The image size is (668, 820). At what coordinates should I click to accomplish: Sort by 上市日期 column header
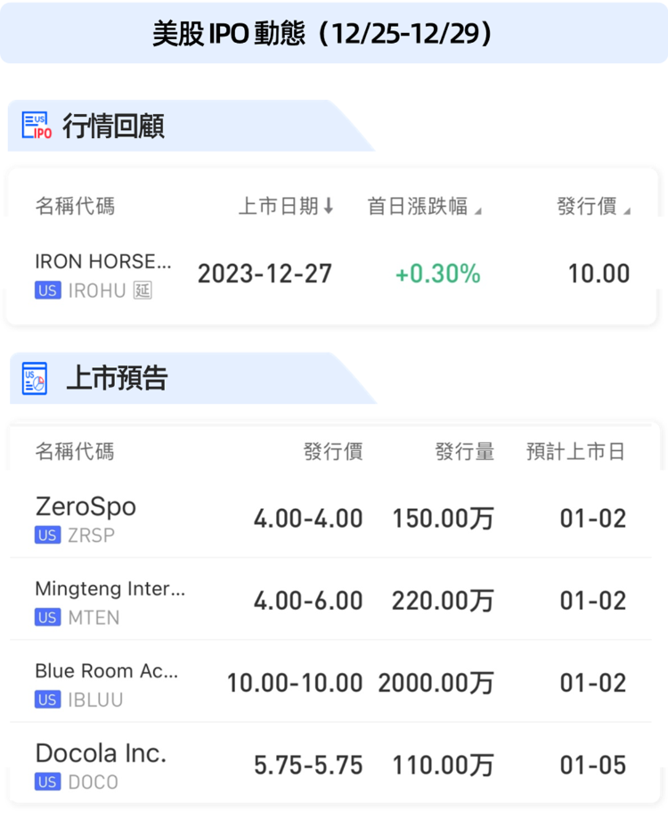coord(286,207)
